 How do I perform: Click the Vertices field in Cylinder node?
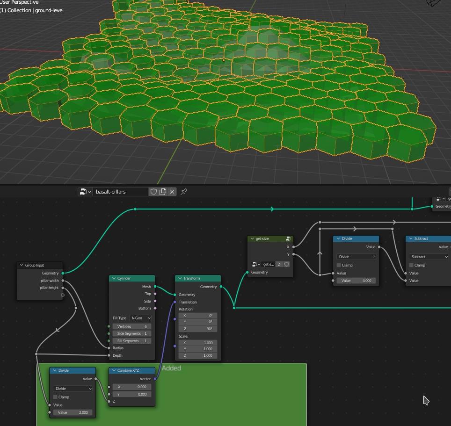click(131, 326)
